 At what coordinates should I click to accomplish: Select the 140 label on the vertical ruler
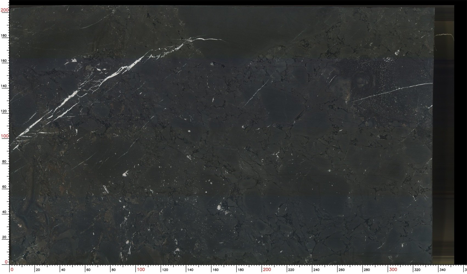pos(4,86)
